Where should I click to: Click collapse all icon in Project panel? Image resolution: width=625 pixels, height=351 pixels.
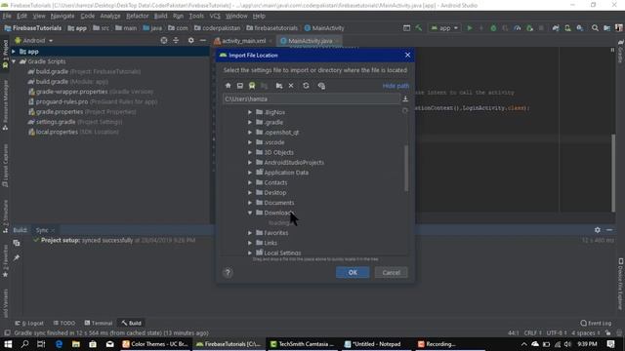click(x=176, y=41)
